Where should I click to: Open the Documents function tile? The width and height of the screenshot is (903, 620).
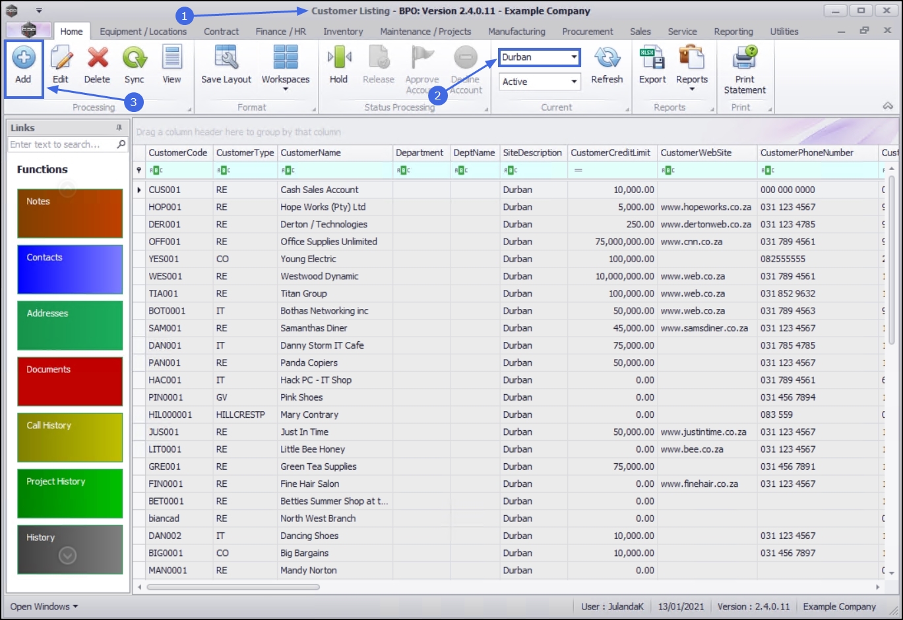click(x=70, y=381)
